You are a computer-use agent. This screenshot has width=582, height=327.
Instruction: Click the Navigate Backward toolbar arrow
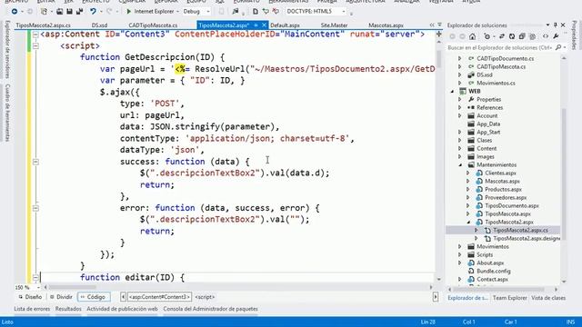pos(15,12)
